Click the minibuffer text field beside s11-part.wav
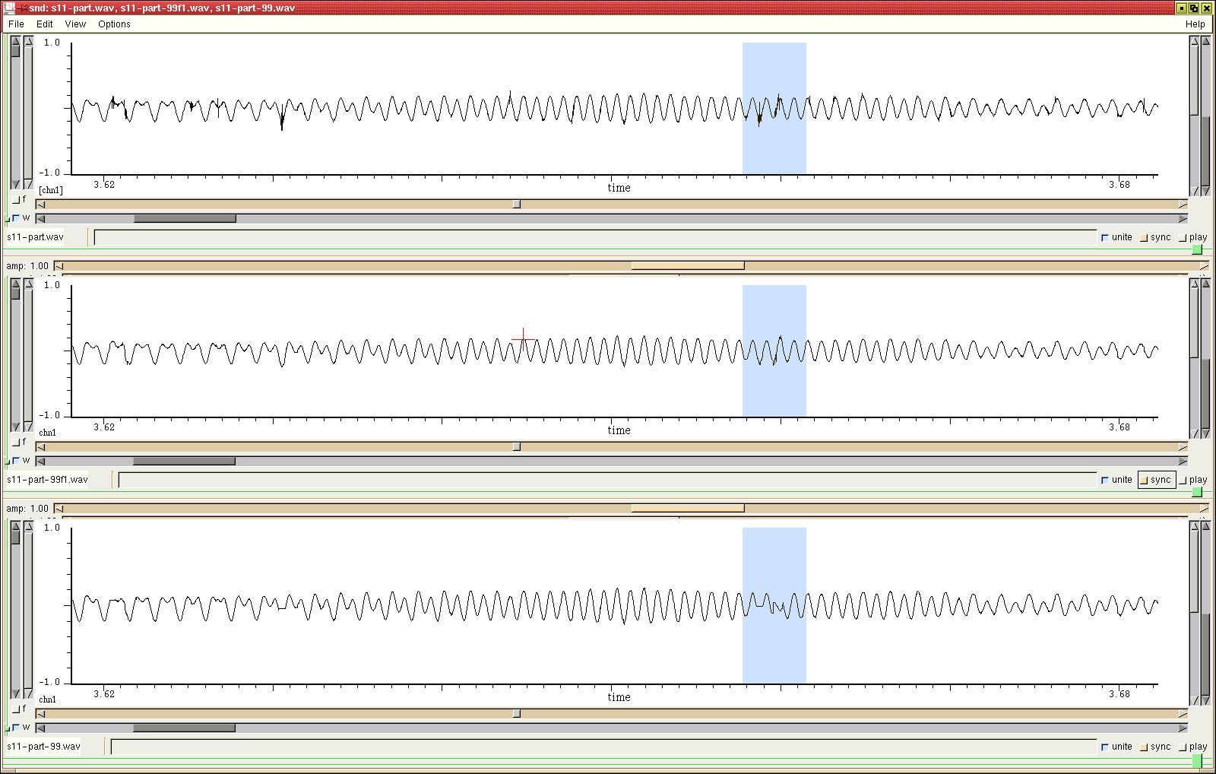The width and height of the screenshot is (1216, 774). point(594,238)
